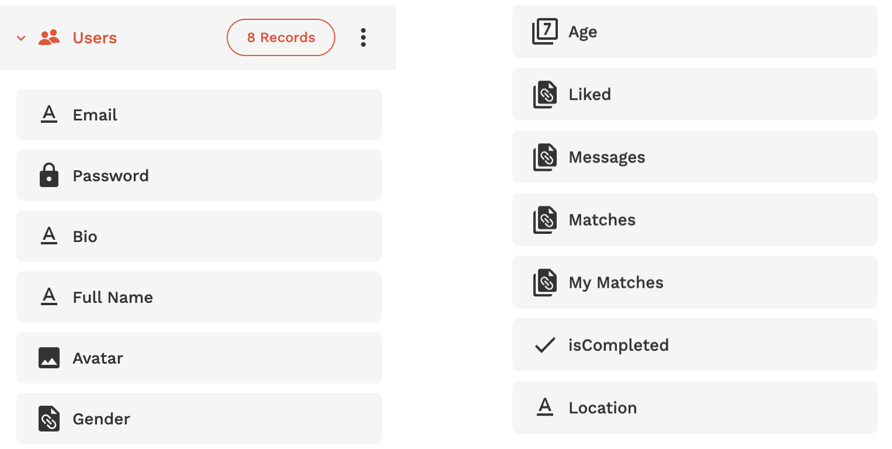
Task: Click the number icon beside Age
Action: 544,32
